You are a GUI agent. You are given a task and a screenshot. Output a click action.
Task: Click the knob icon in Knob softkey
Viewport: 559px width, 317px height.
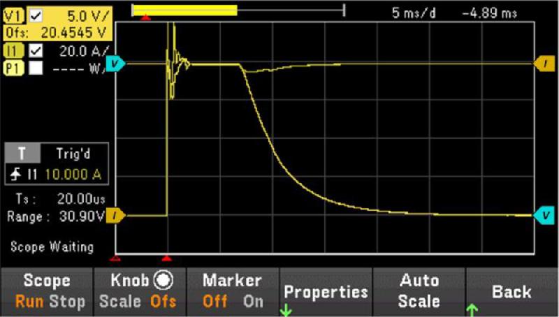click(166, 280)
